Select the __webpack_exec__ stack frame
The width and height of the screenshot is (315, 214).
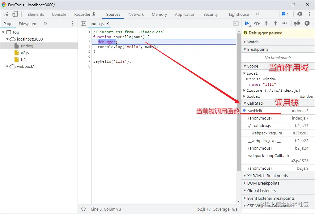[x=278, y=141]
